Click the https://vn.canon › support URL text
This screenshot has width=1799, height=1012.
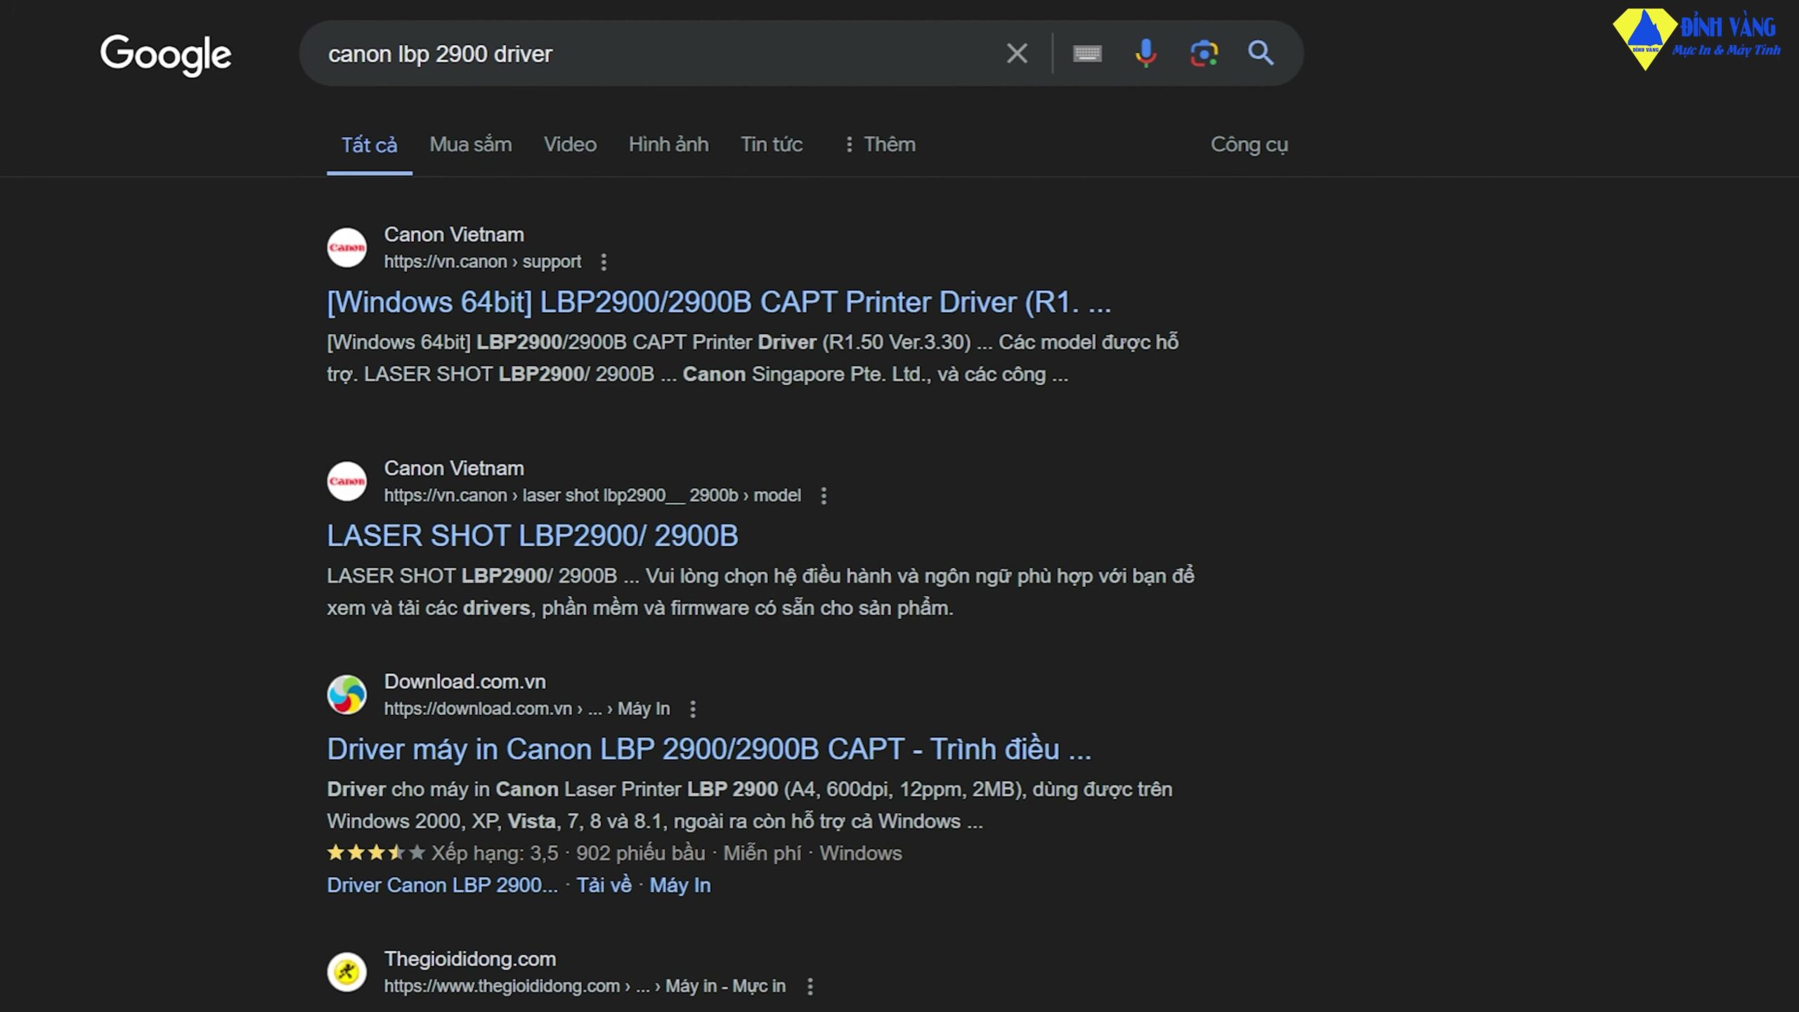(482, 262)
